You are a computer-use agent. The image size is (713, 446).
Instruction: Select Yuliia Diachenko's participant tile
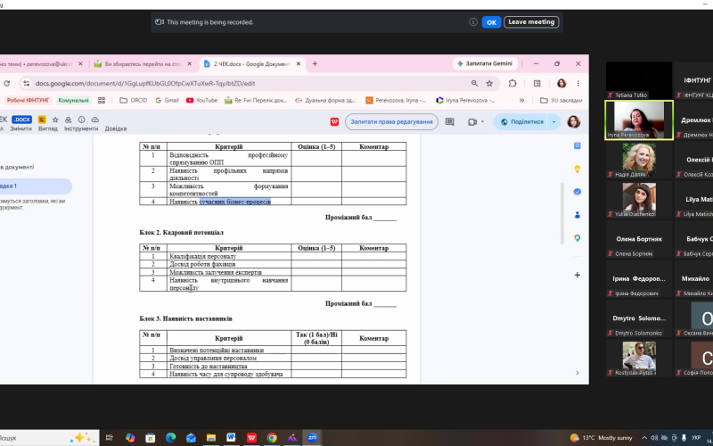(x=639, y=199)
